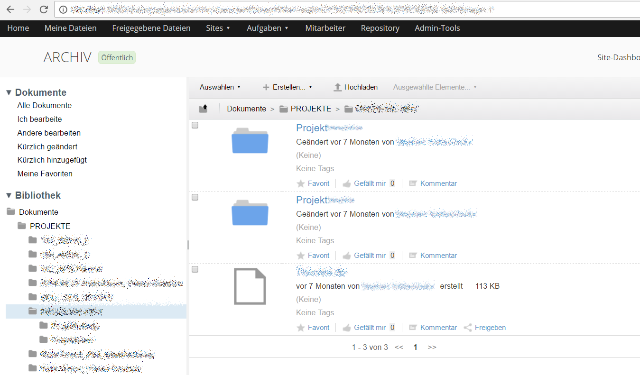This screenshot has height=375, width=640.
Task: Click the folder-up icon beside the breadcrumb
Action: point(204,108)
